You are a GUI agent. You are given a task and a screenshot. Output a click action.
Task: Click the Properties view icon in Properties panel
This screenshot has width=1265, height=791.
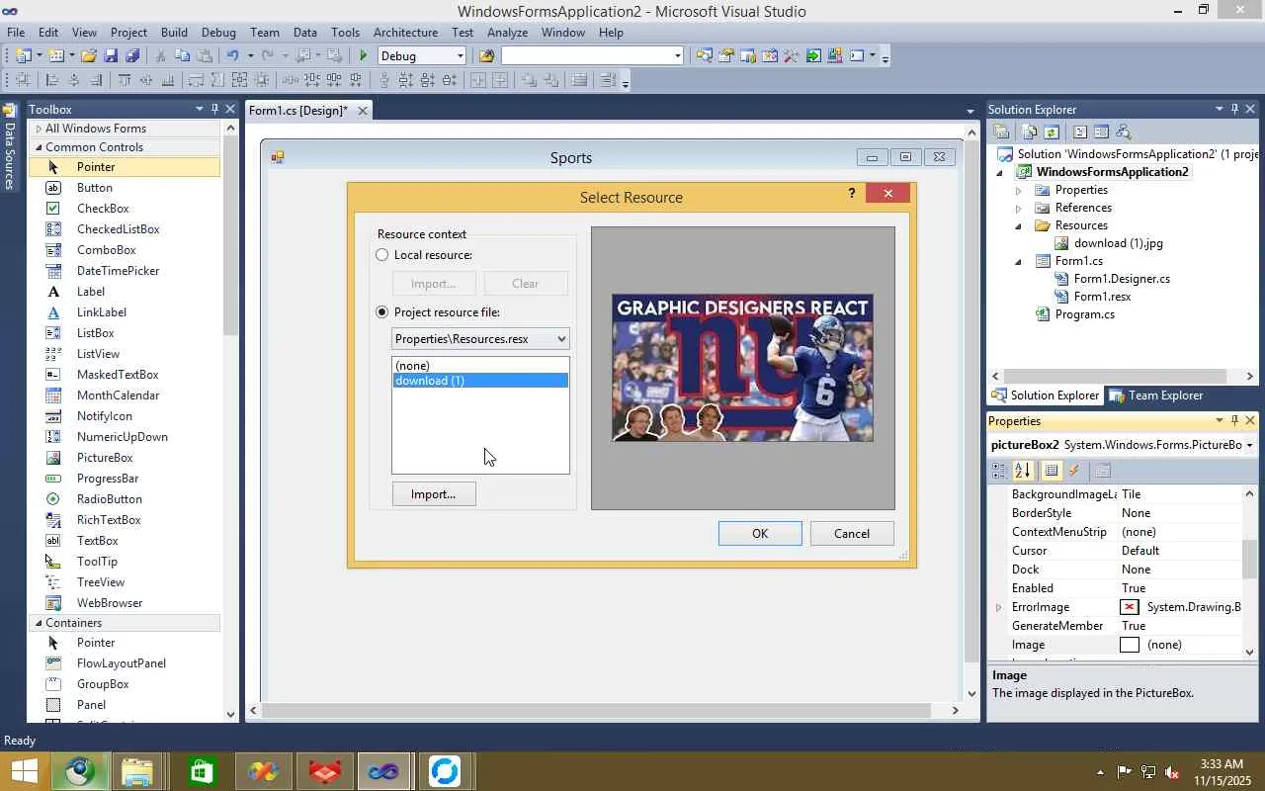tap(1052, 471)
